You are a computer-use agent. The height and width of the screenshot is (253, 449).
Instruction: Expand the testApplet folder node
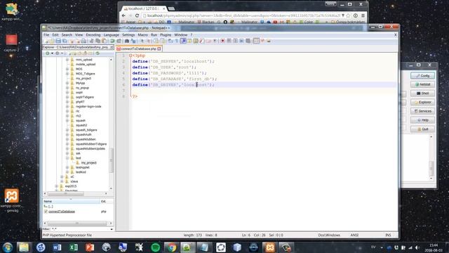tap(67, 167)
